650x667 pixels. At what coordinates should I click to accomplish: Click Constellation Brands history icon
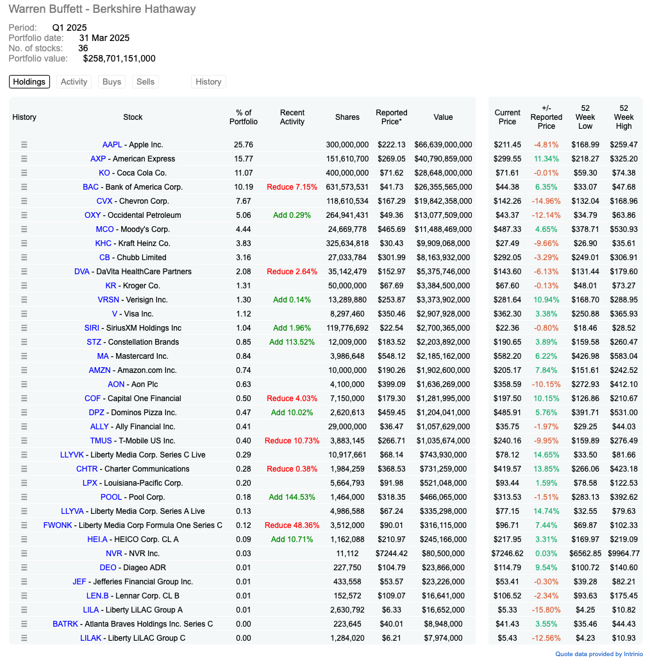pyautogui.click(x=24, y=342)
